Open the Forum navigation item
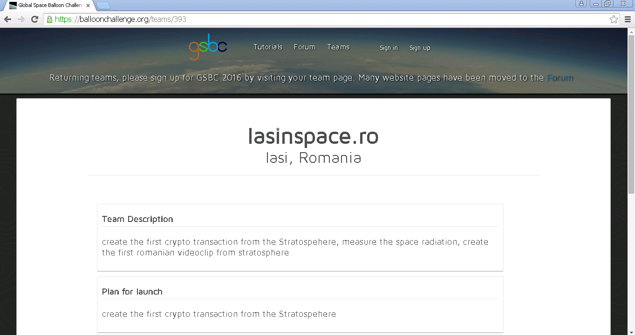Image resolution: width=635 pixels, height=335 pixels. coord(305,47)
